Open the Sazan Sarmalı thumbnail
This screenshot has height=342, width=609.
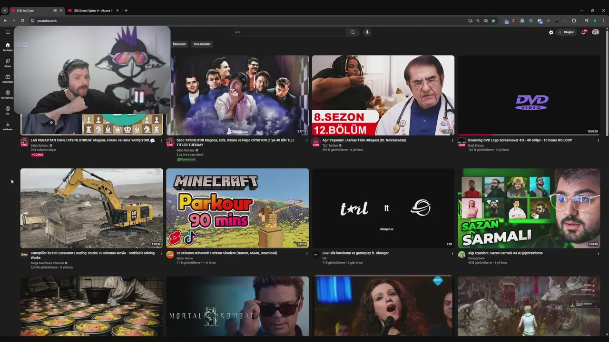(x=529, y=208)
